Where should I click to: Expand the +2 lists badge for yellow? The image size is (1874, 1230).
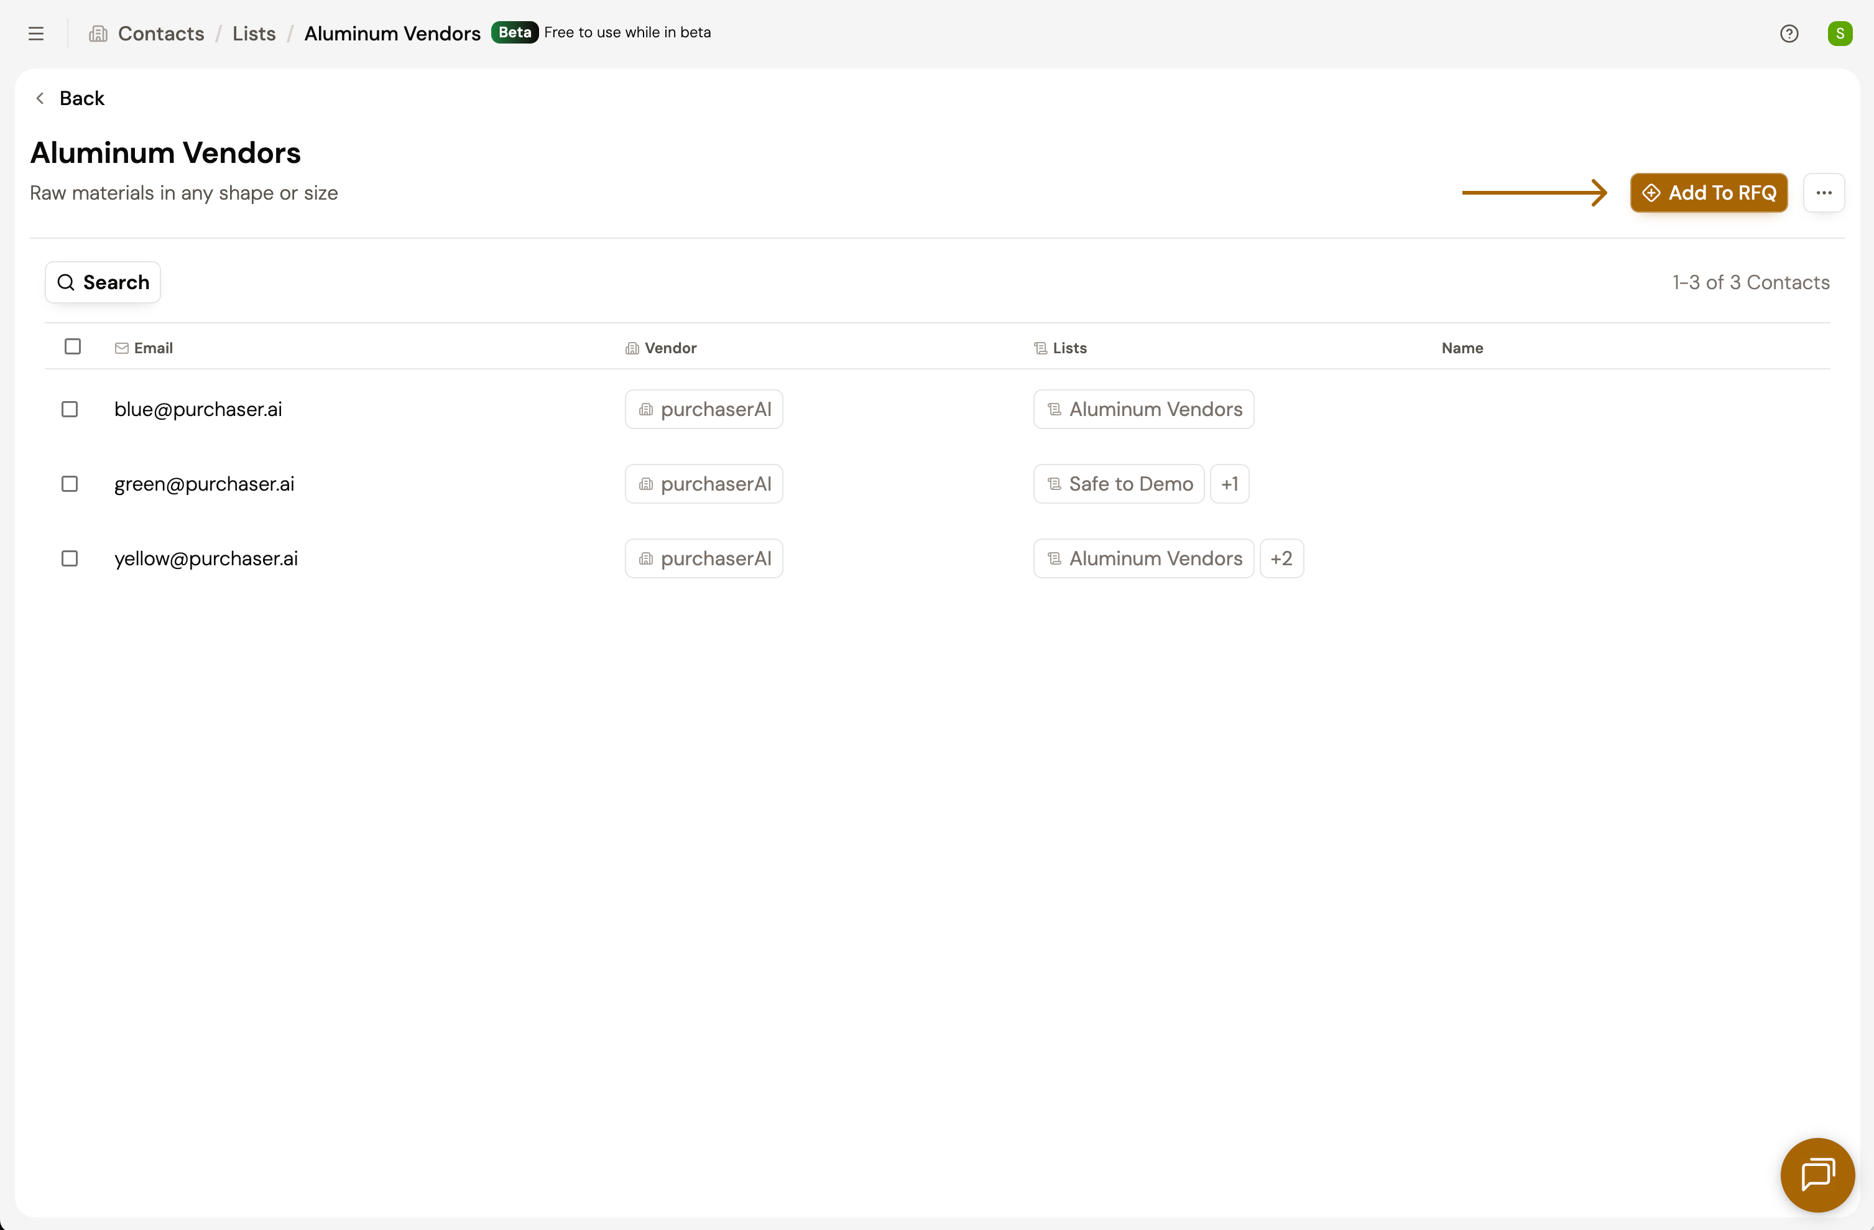click(x=1280, y=558)
